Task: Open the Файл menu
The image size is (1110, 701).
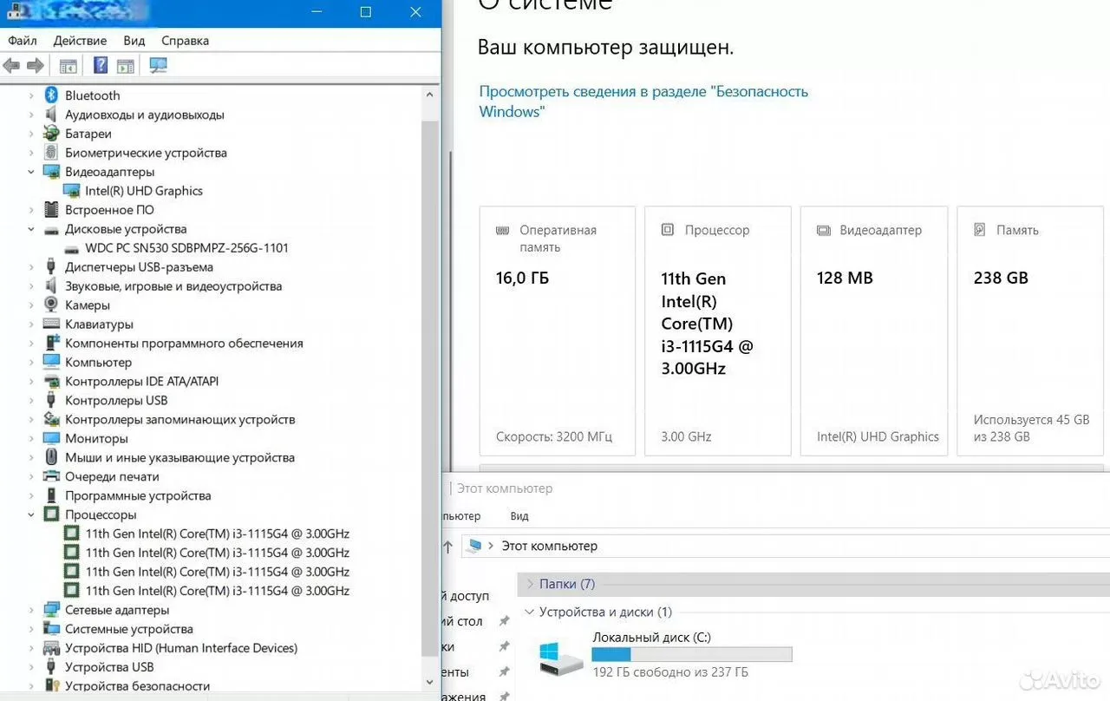Action: point(23,41)
